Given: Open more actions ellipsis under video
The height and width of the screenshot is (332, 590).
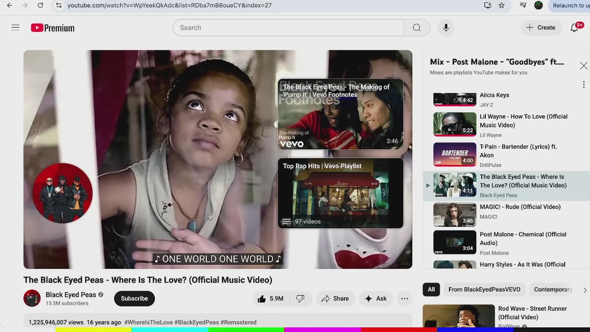Looking at the screenshot, I should (404, 299).
